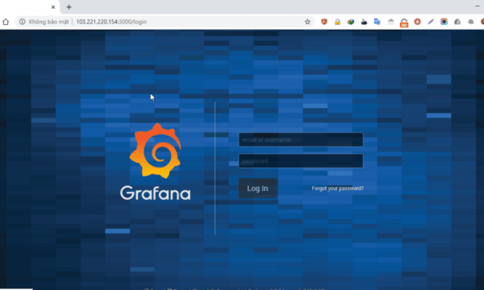
Task: Open the yellow padlock extension
Action: click(337, 22)
